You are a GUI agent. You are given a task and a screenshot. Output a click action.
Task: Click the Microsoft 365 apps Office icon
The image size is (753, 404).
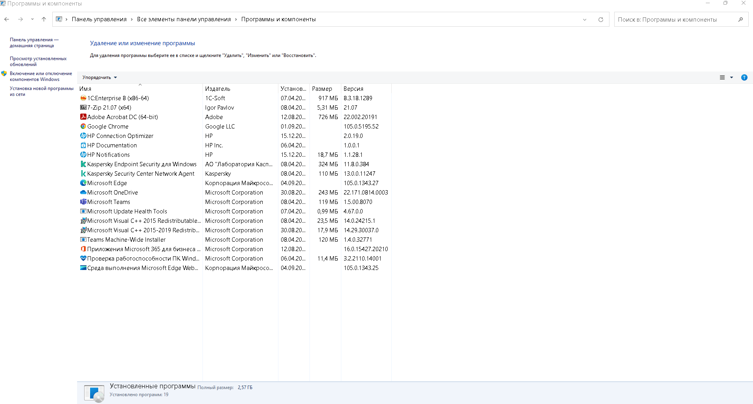pyautogui.click(x=83, y=249)
